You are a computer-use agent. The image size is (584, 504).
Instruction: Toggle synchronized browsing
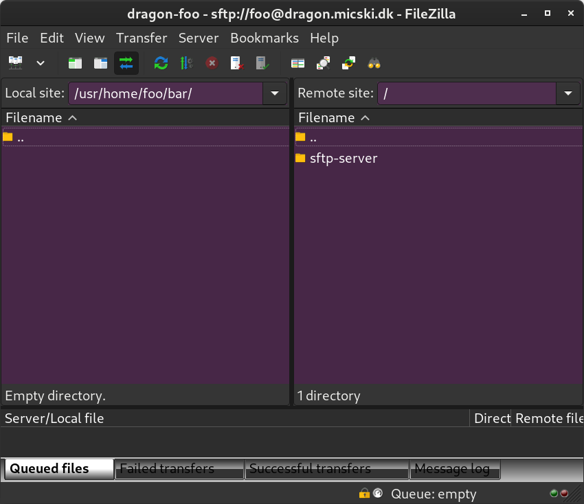point(348,63)
